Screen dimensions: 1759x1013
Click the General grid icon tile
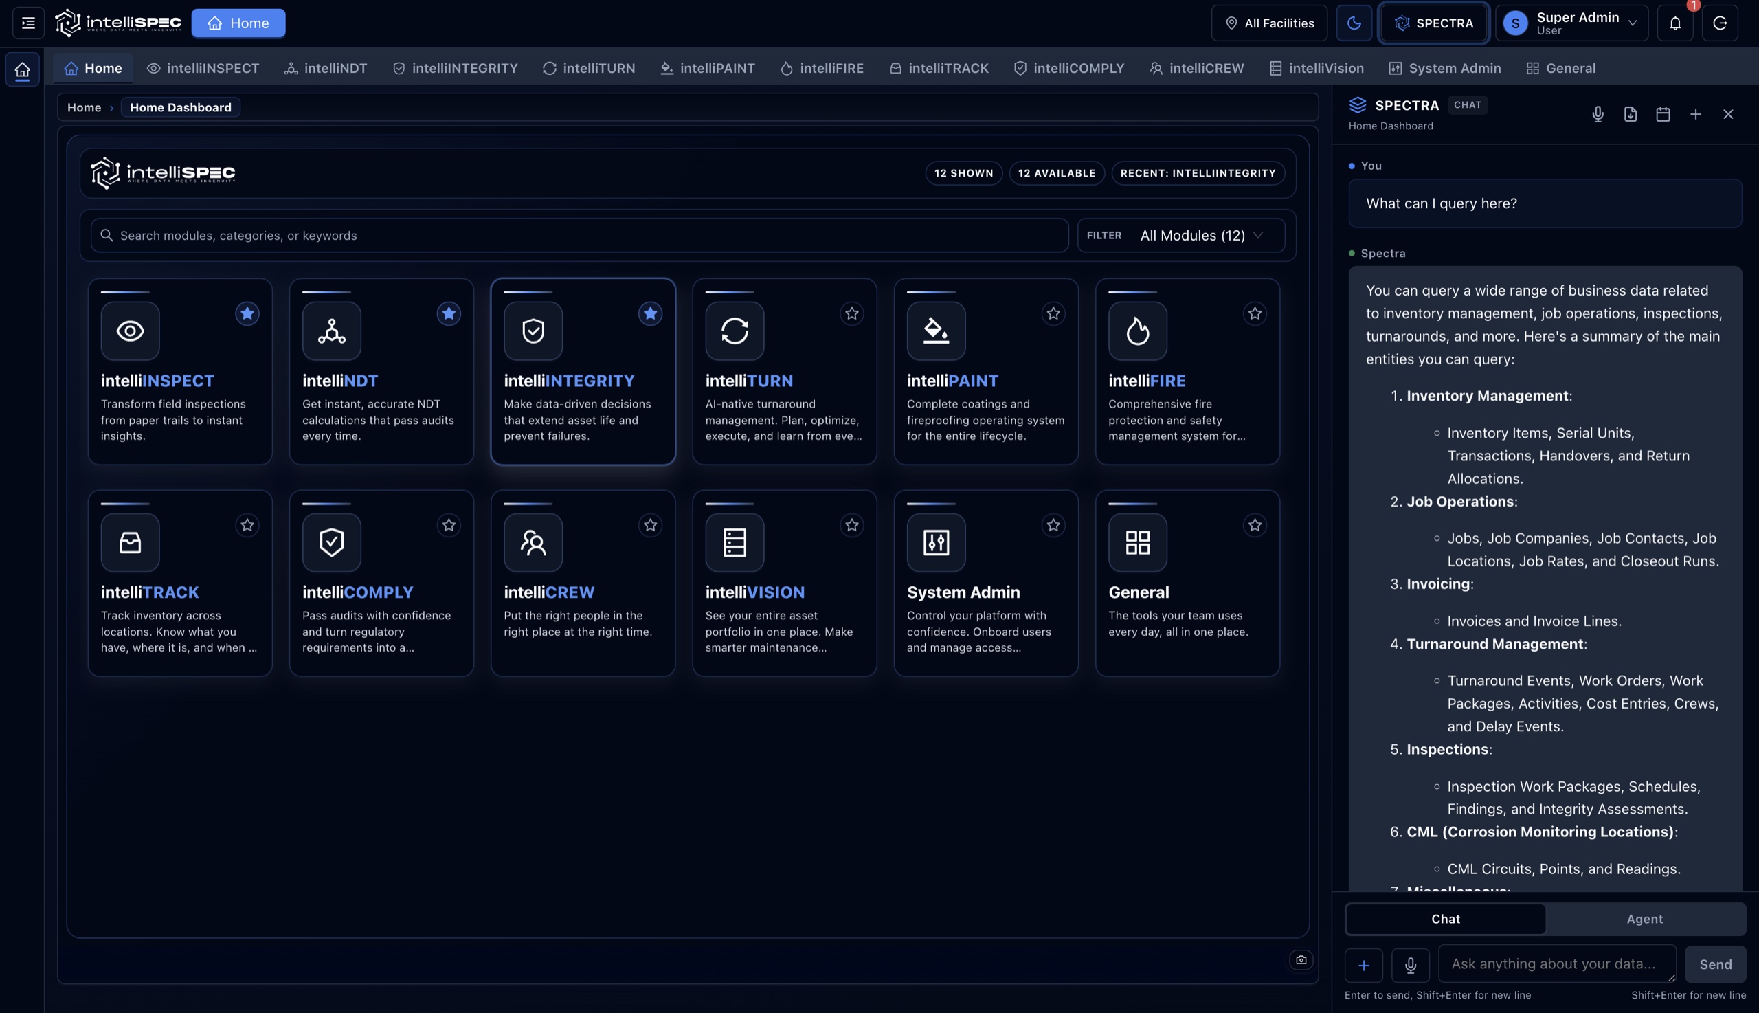1138,543
